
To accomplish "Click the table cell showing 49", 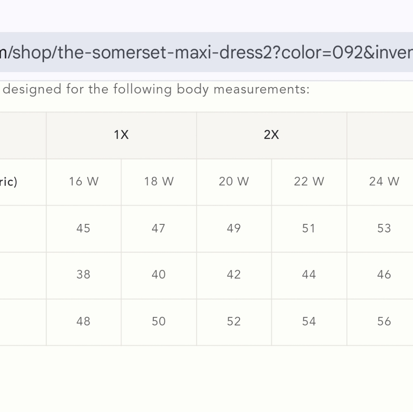I will 234,228.
